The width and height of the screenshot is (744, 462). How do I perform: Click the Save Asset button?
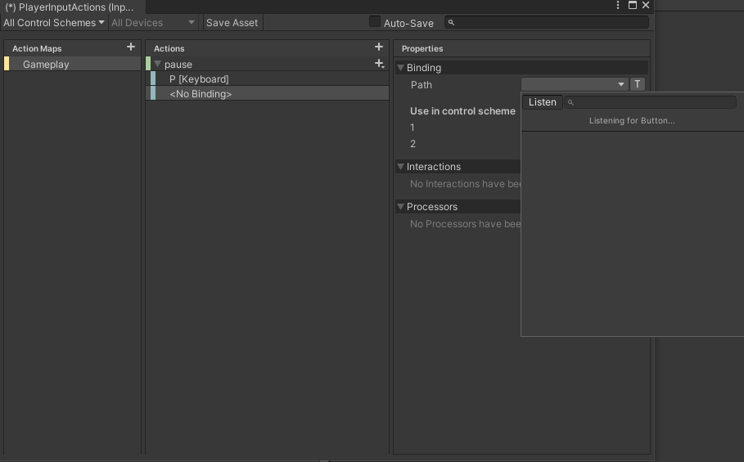point(232,23)
